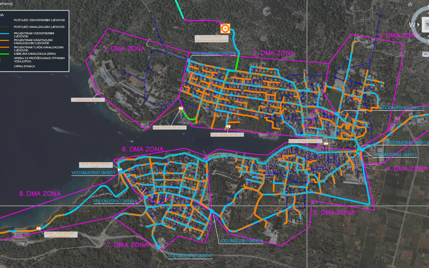Select the "8. DMA ZONA" text

pos(40,194)
